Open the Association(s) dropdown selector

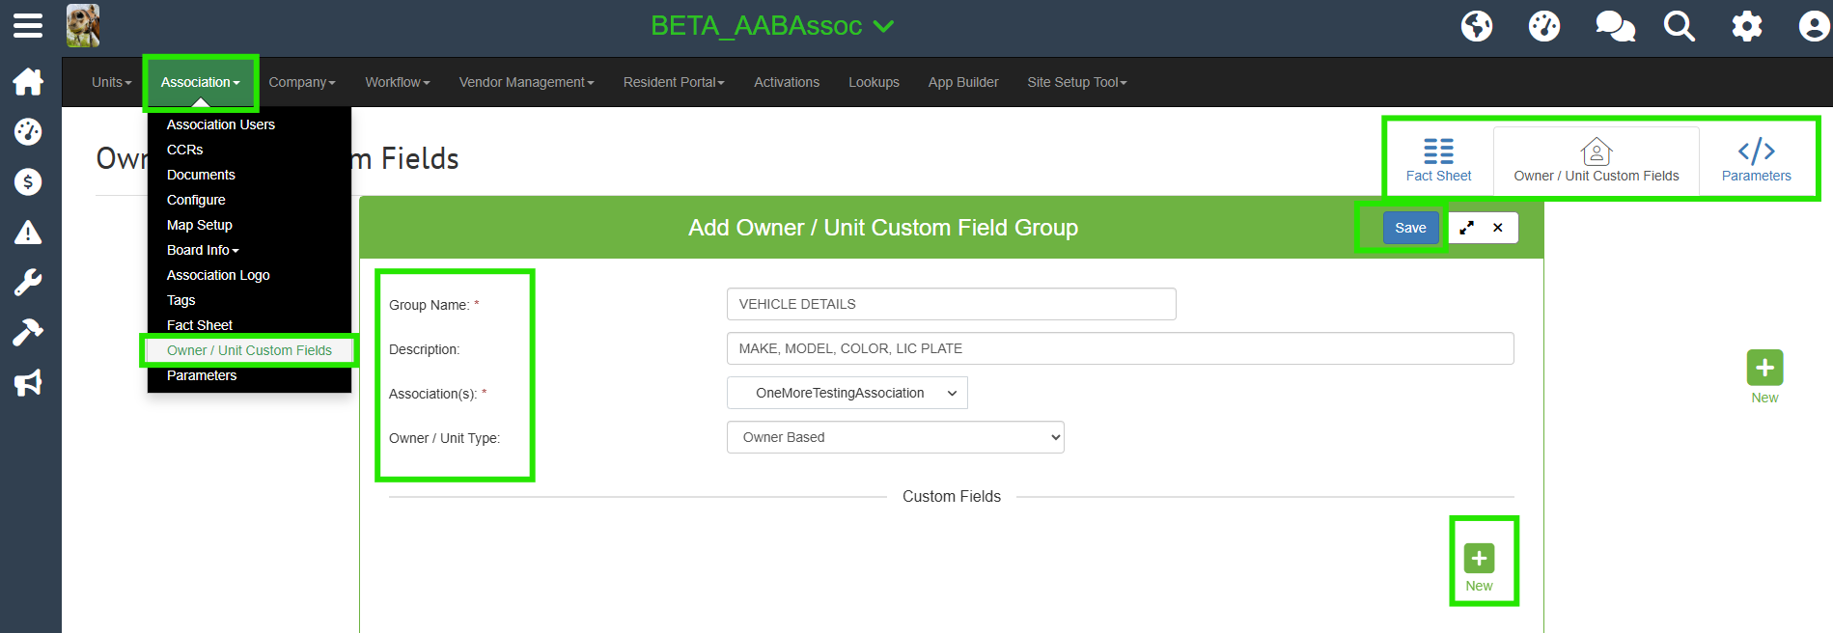coord(847,393)
